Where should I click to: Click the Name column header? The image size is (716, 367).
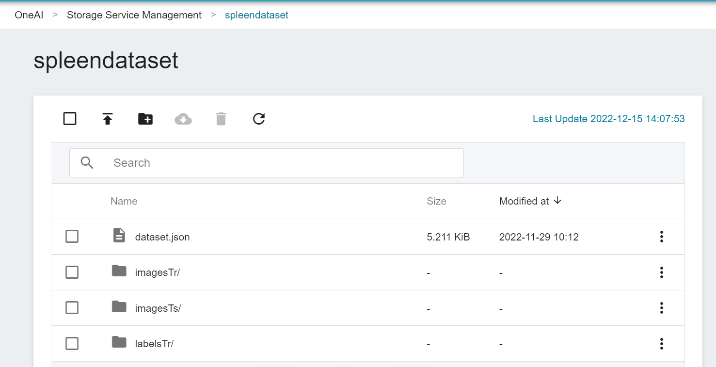click(124, 201)
